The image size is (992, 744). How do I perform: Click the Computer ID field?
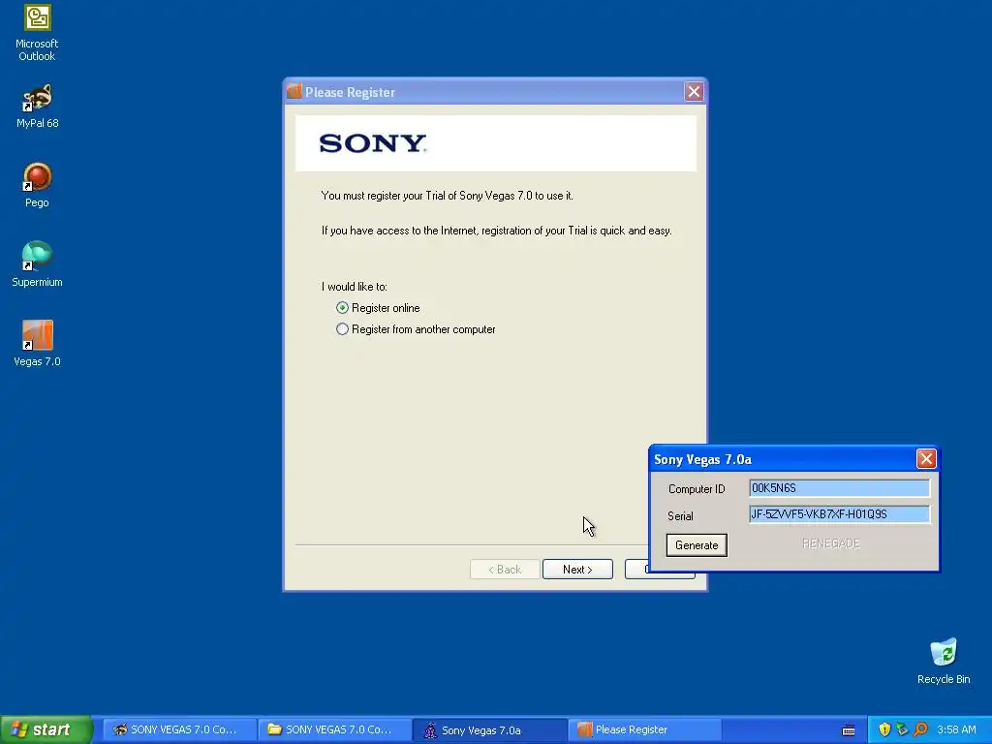point(840,488)
